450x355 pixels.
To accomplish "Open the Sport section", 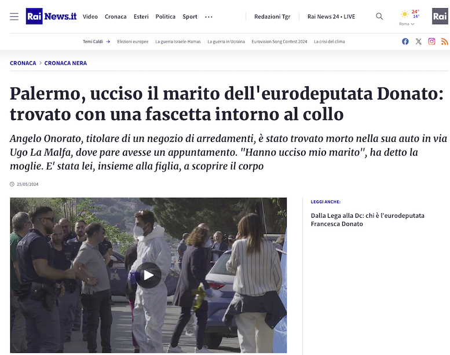I will pyautogui.click(x=190, y=17).
